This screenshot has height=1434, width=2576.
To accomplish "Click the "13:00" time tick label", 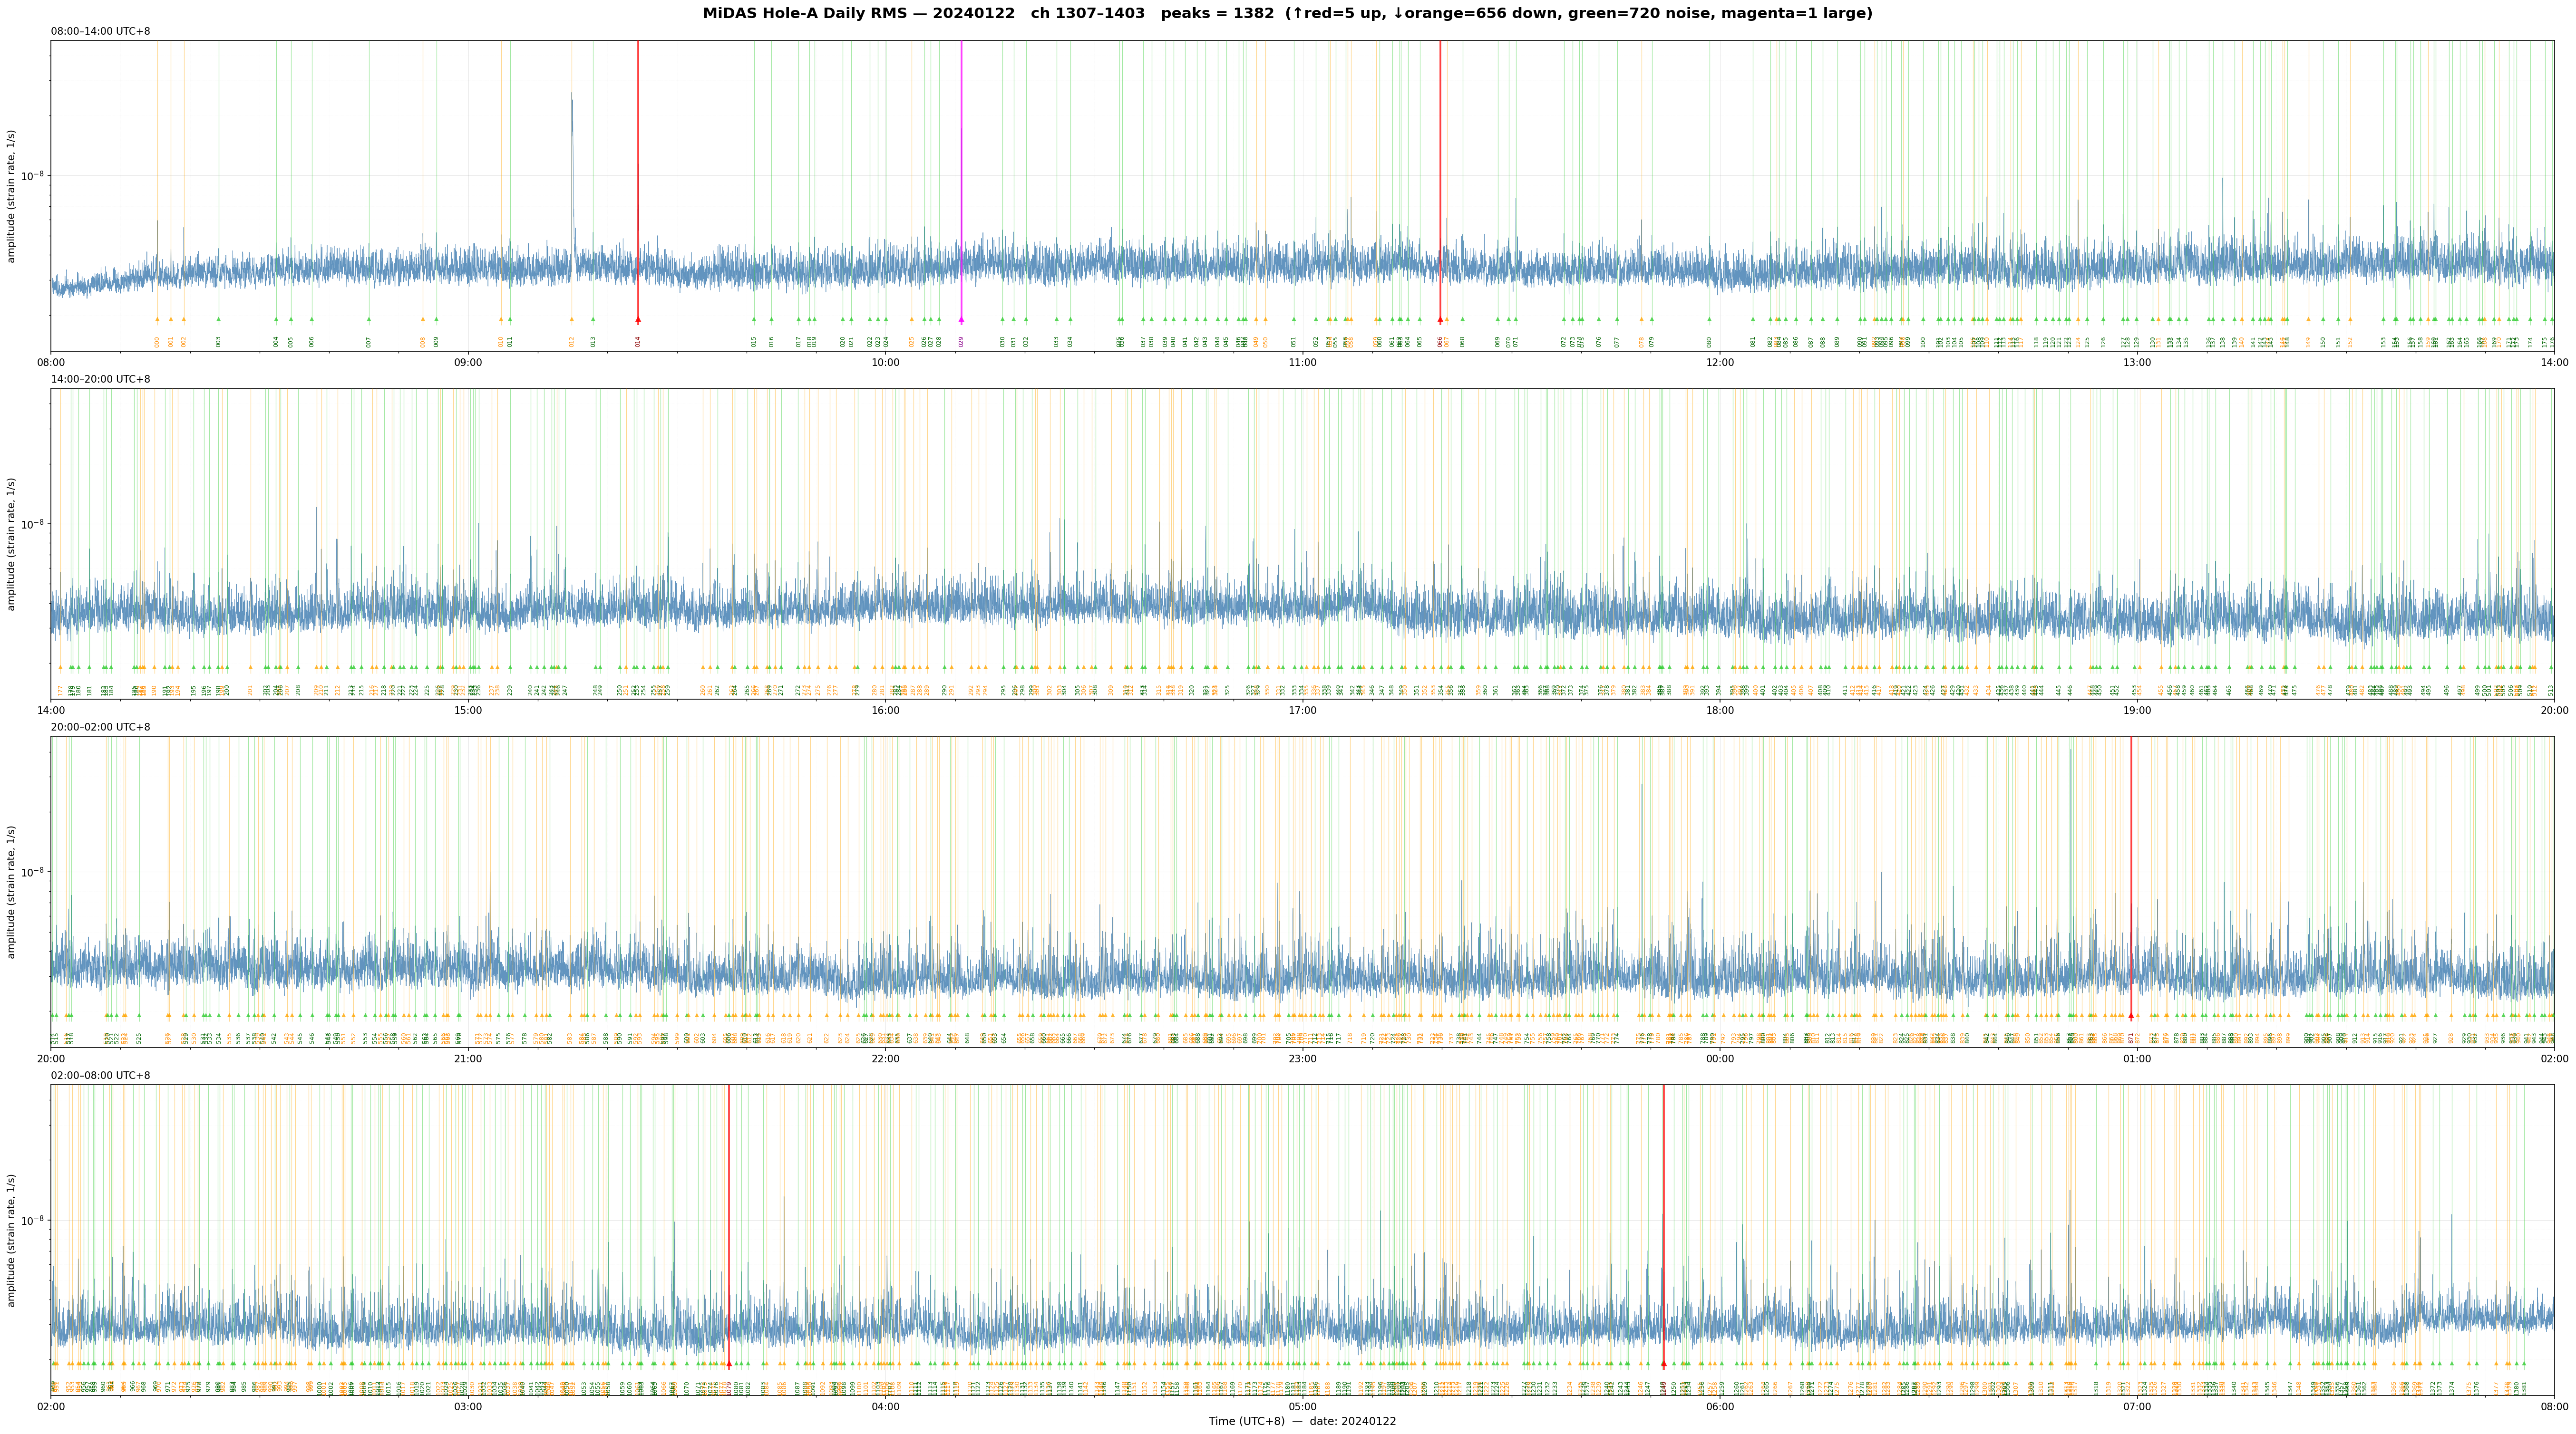I will tap(2137, 363).
